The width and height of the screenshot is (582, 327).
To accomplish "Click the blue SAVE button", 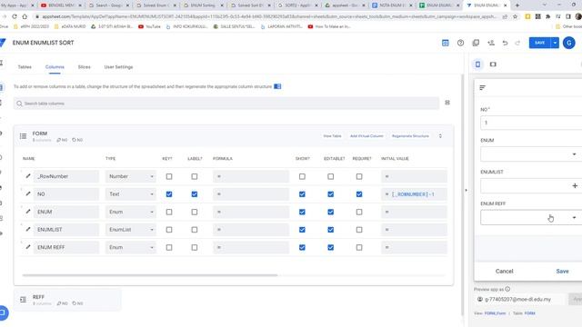I will tap(539, 43).
